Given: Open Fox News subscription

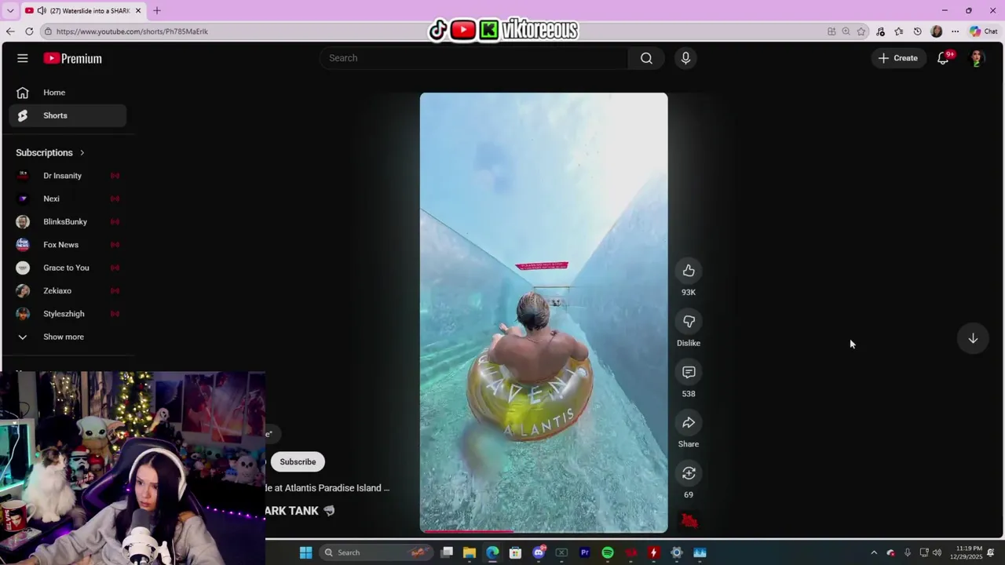Looking at the screenshot, I should [68, 245].
